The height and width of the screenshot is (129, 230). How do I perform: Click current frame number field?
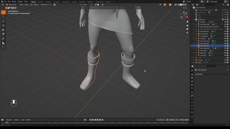(161, 120)
